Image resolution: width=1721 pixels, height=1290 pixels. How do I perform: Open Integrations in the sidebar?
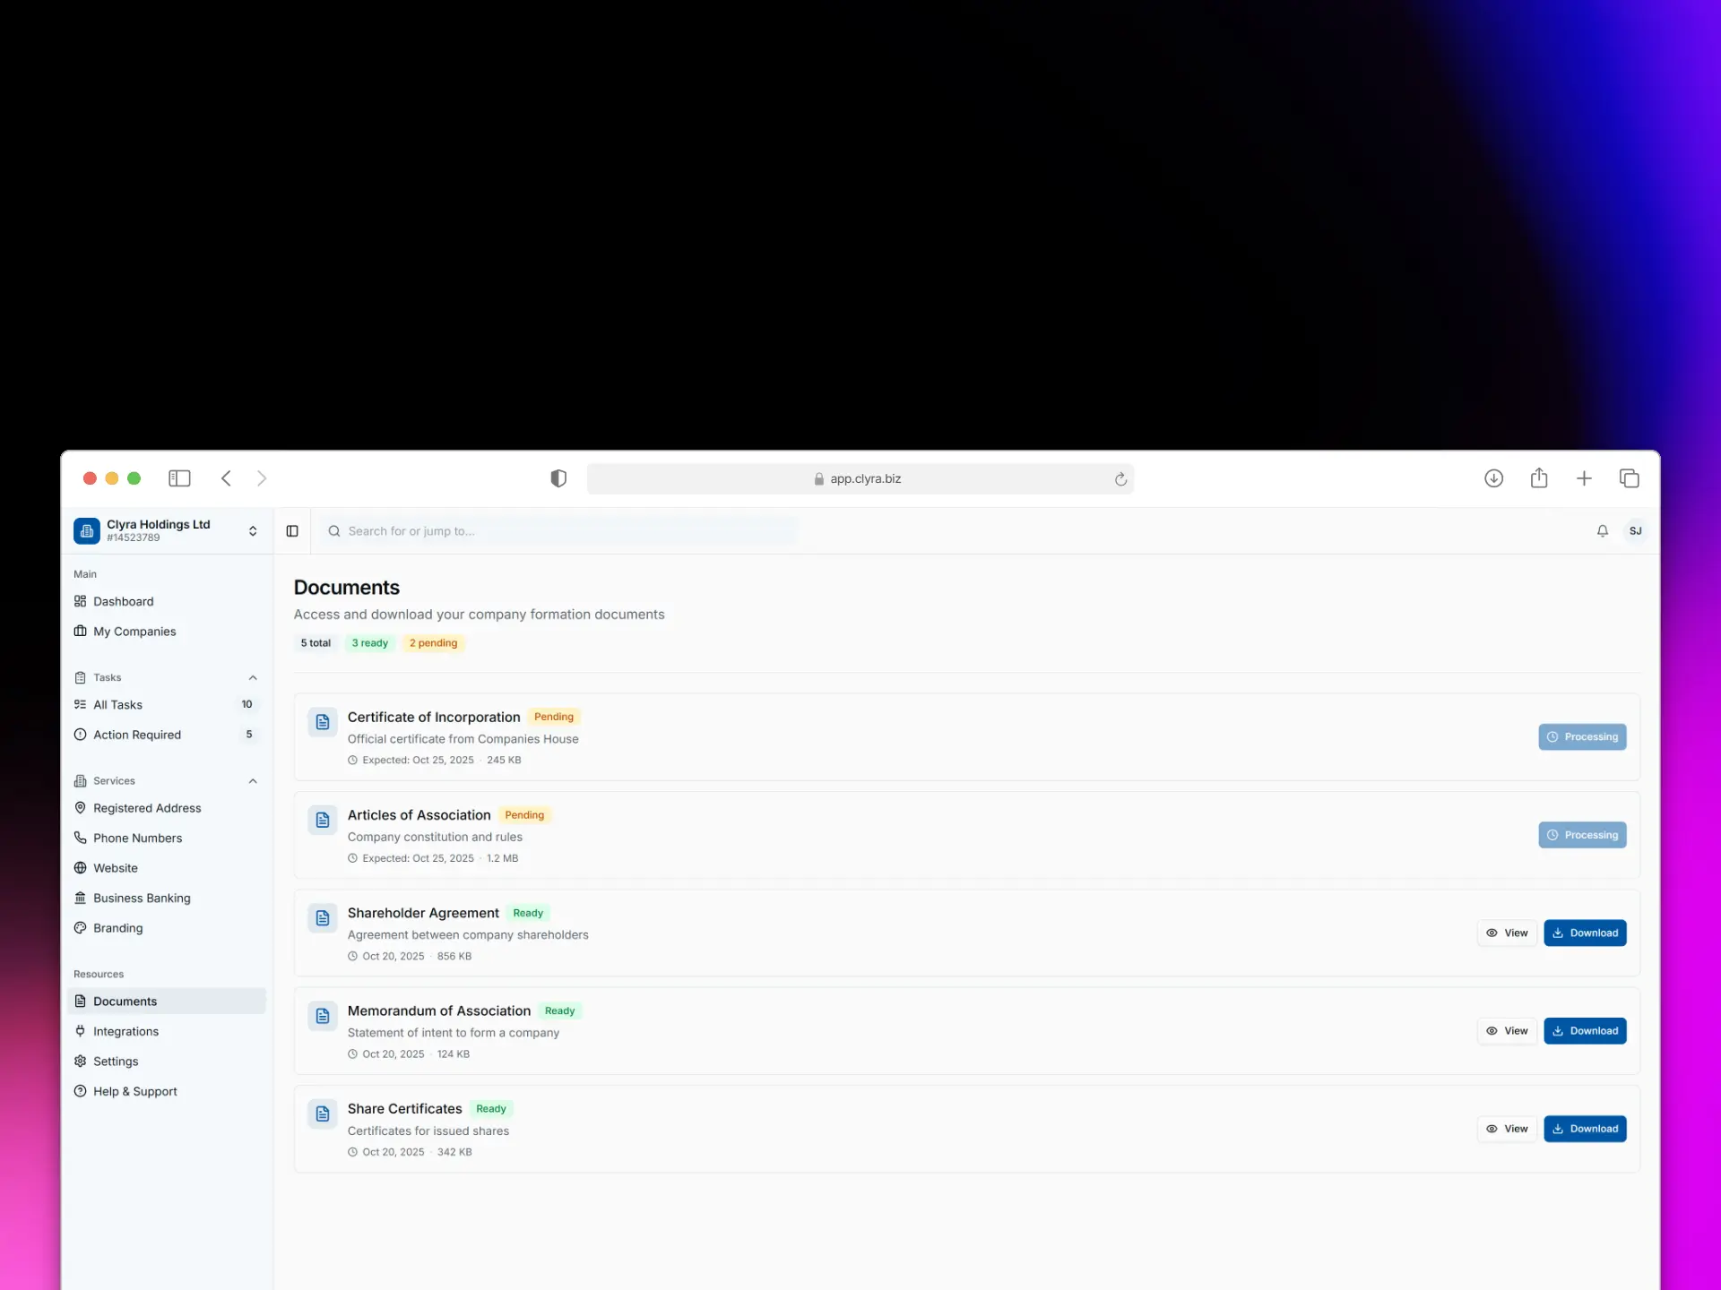(125, 1031)
